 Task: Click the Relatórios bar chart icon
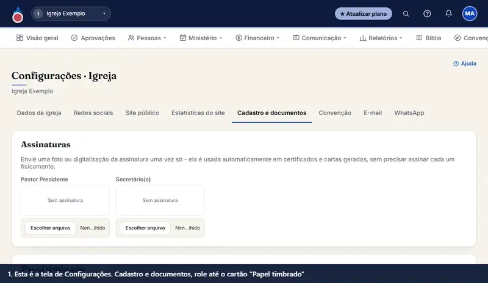(363, 38)
